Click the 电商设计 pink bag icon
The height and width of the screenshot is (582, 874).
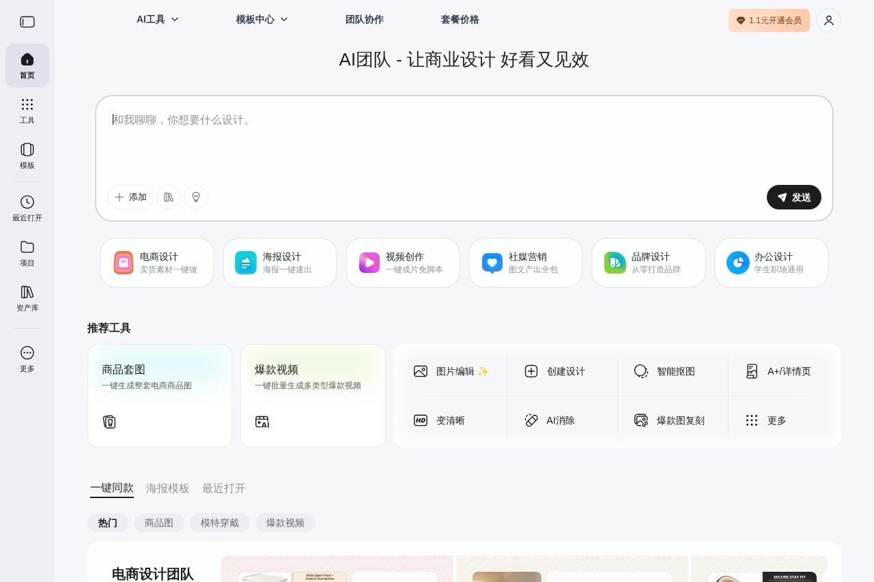point(124,263)
